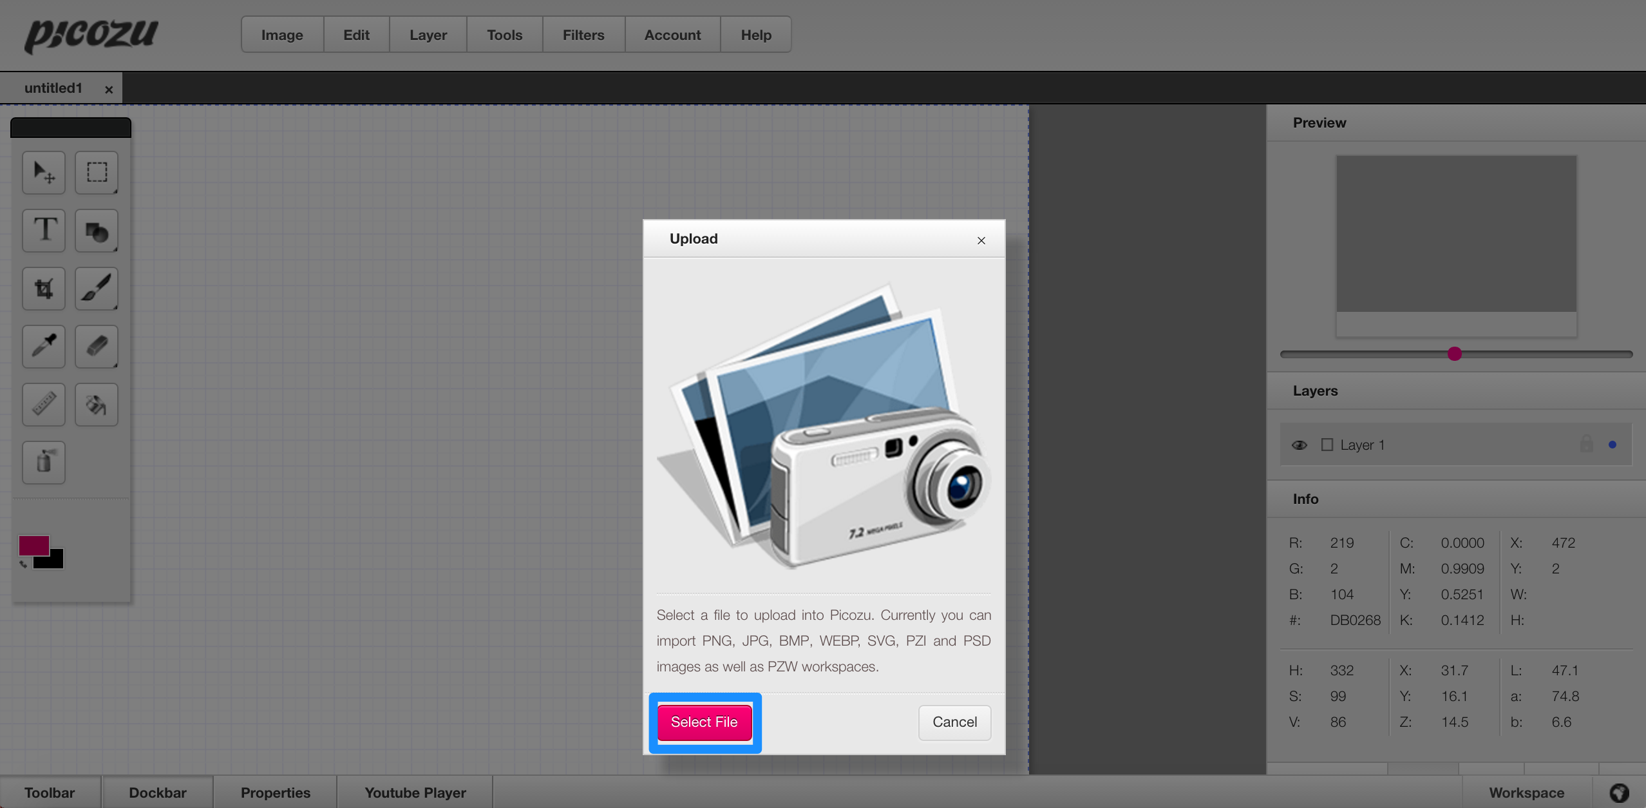
Task: Open the Filters menu
Action: coord(583,34)
